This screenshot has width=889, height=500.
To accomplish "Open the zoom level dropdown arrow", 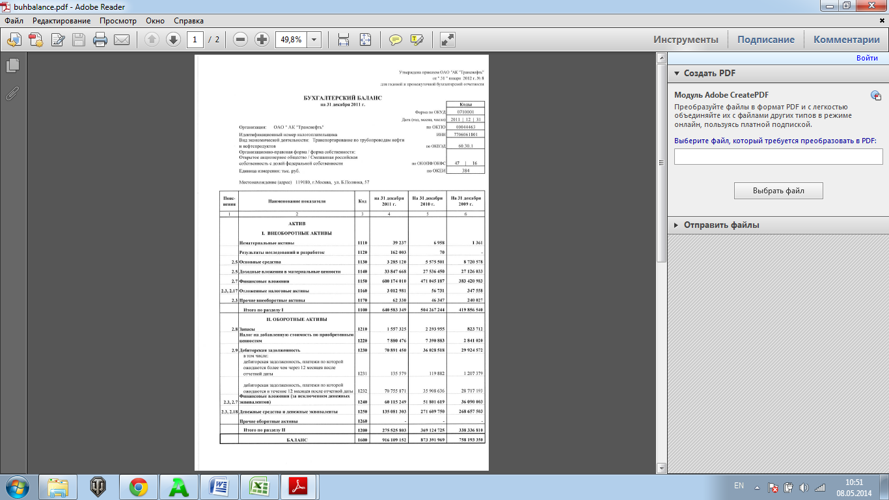I will click(314, 40).
